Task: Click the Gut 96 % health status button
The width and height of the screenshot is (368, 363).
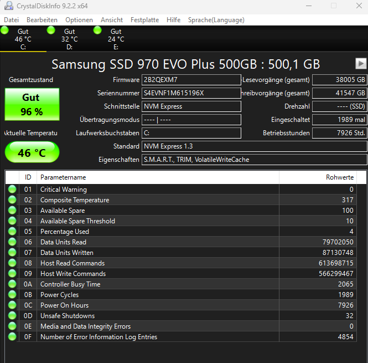Action: [x=32, y=104]
